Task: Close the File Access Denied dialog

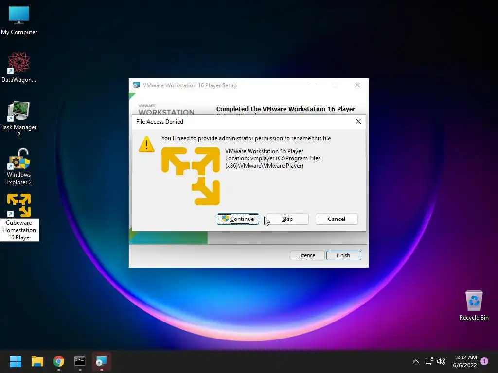Action: coord(358,121)
